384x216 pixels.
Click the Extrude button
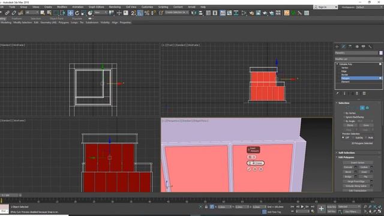pos(348,167)
